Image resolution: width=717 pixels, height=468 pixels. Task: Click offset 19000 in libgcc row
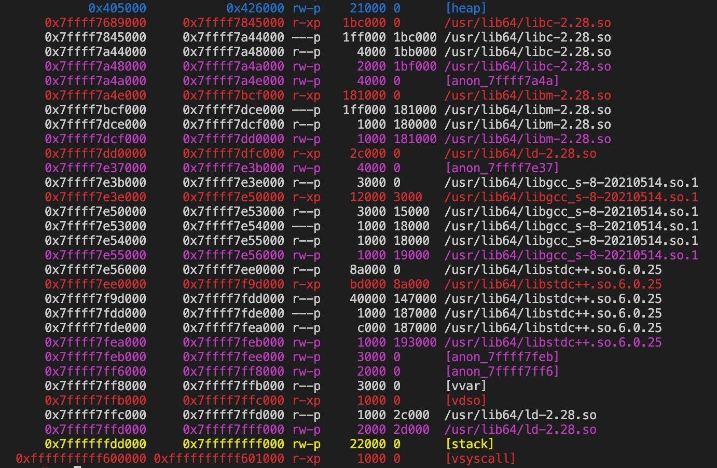click(411, 255)
